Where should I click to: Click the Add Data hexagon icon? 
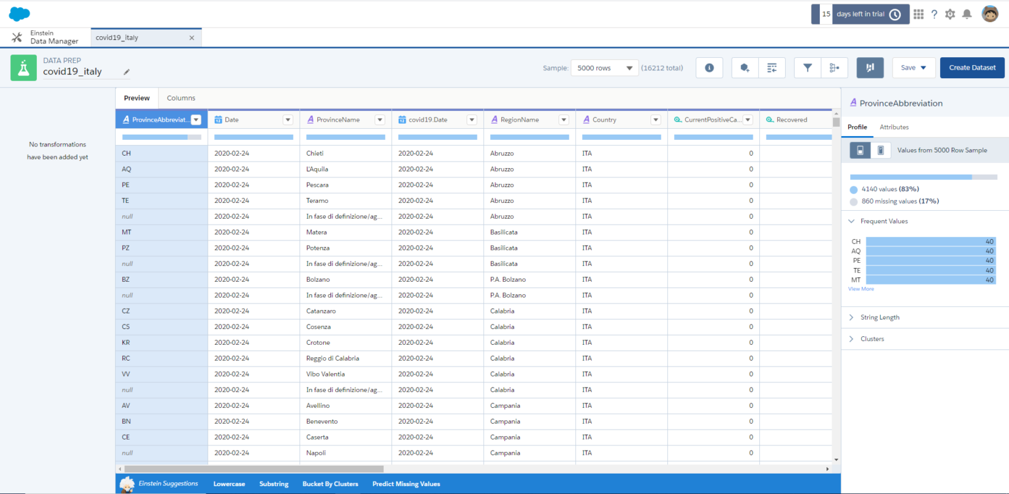click(745, 68)
